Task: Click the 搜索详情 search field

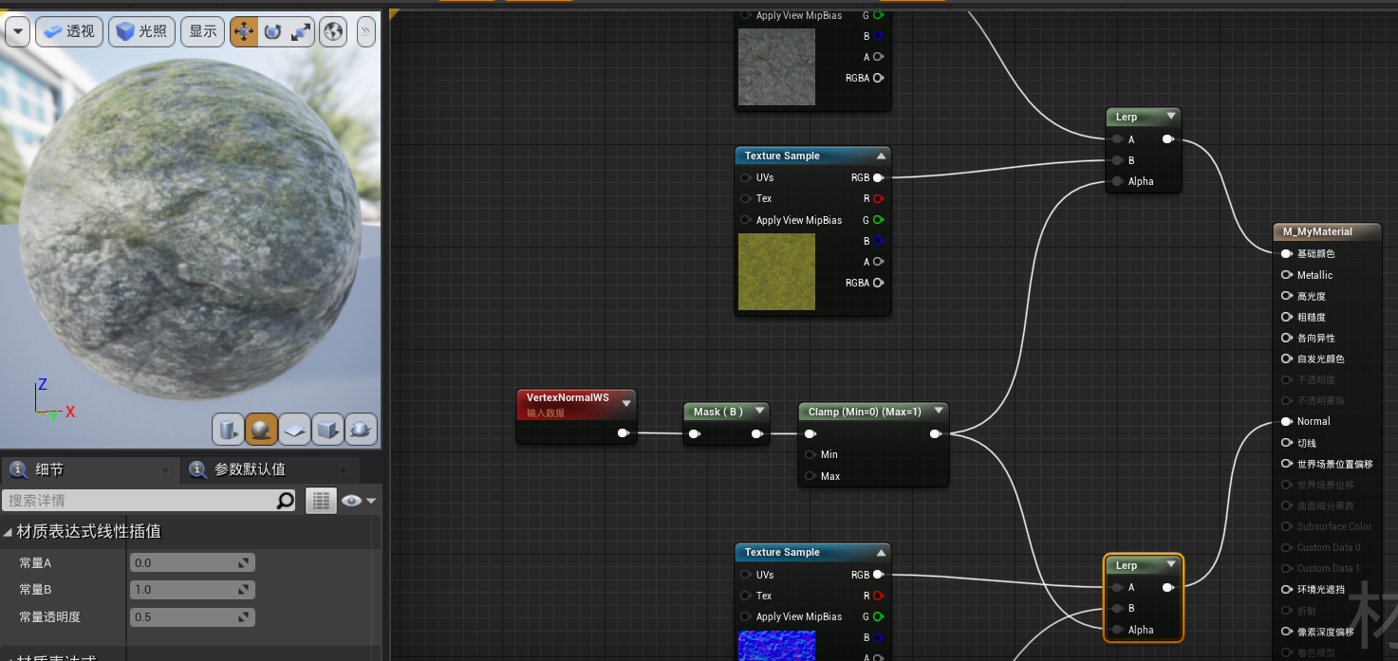Action: [139, 501]
